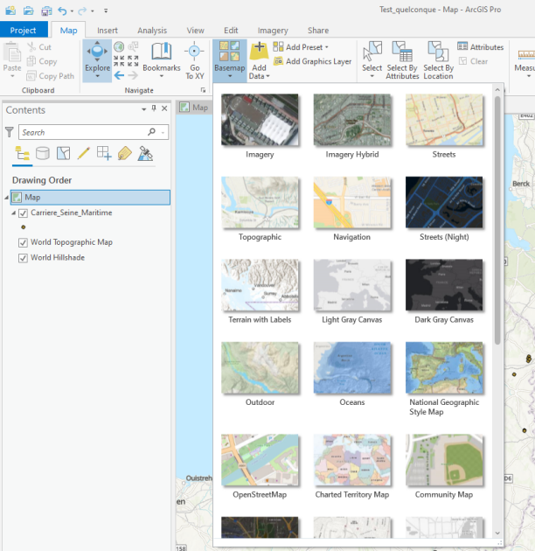The width and height of the screenshot is (535, 551).
Task: Open the search options dropdown arrow
Action: coord(163,133)
